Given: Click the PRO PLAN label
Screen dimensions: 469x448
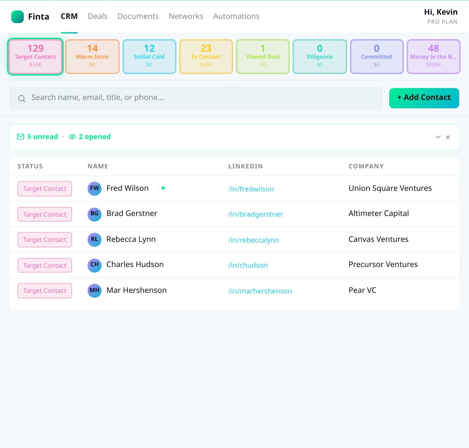Looking at the screenshot, I should pos(442,22).
